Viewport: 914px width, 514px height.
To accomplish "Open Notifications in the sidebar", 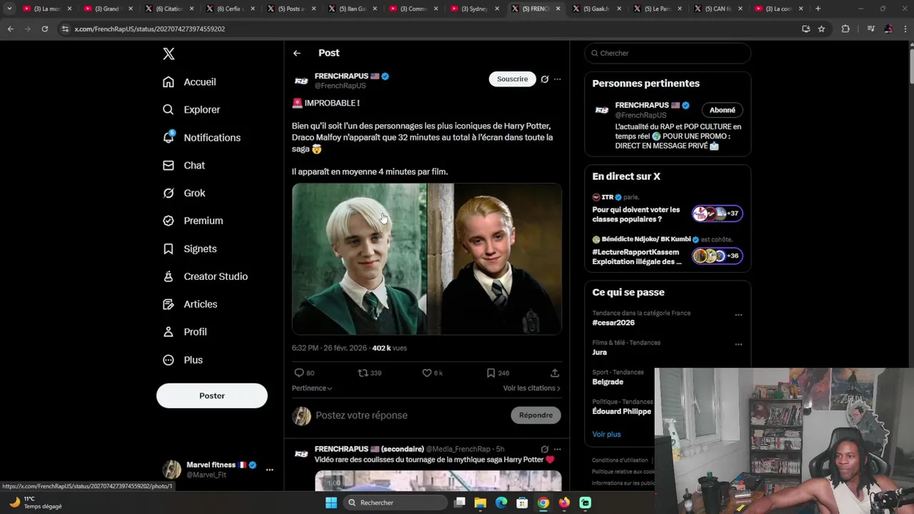I will (x=201, y=138).
